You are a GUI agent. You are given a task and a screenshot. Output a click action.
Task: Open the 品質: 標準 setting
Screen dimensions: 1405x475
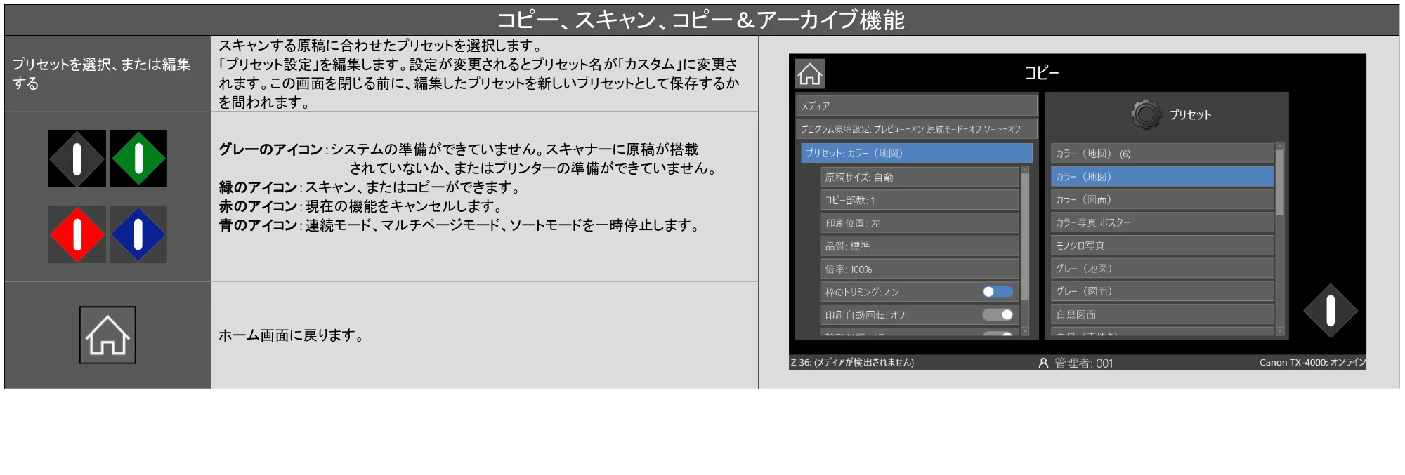pyautogui.click(x=919, y=246)
